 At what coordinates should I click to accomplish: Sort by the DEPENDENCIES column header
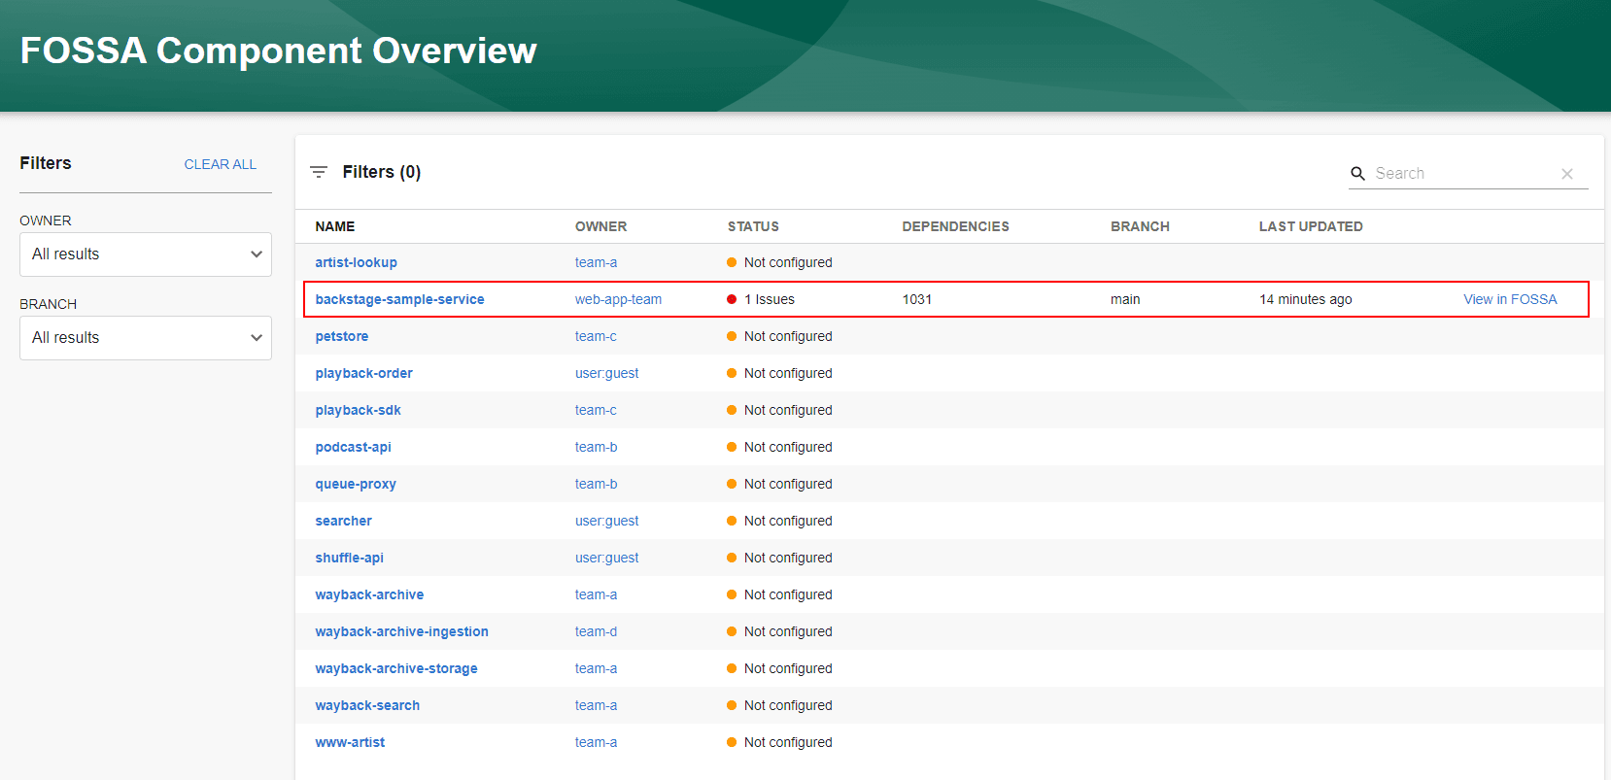click(955, 226)
